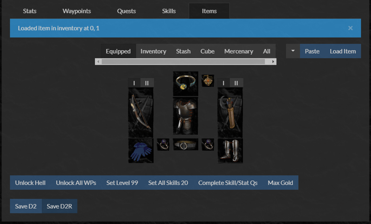The width and height of the screenshot is (371, 224).
Task: Show the Stash items view
Action: point(183,51)
